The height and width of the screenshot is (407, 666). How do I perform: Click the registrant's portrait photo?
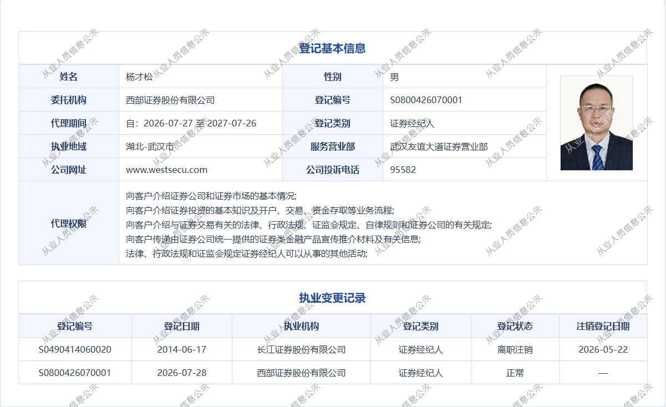[x=596, y=123]
